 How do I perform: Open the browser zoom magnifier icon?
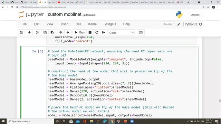203,7
